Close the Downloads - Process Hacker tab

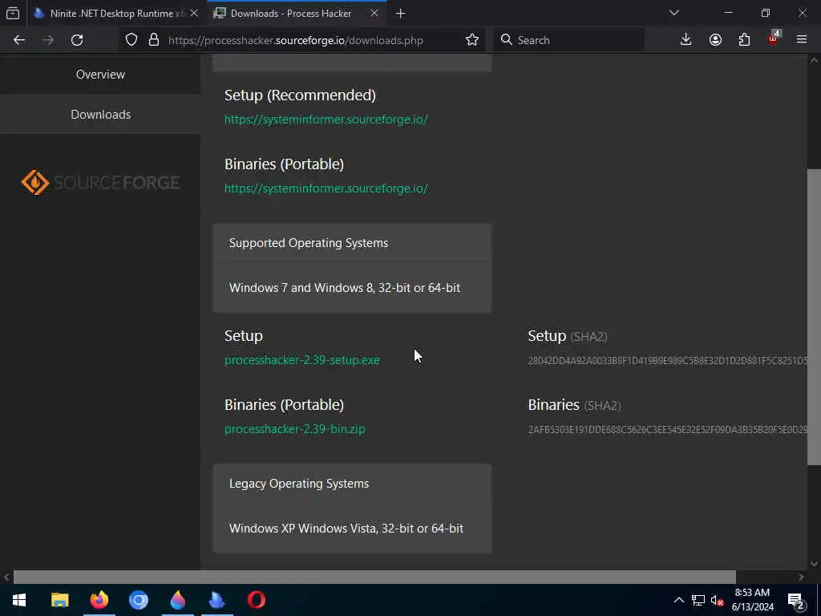374,14
